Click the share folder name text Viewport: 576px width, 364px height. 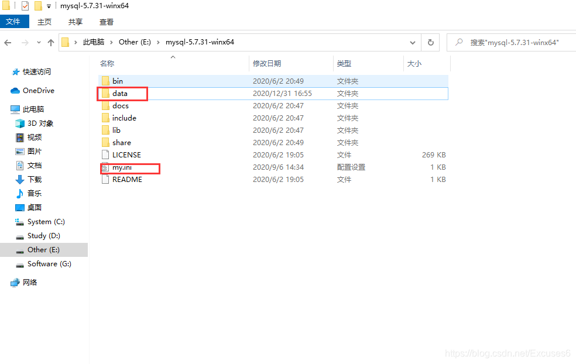click(x=122, y=143)
